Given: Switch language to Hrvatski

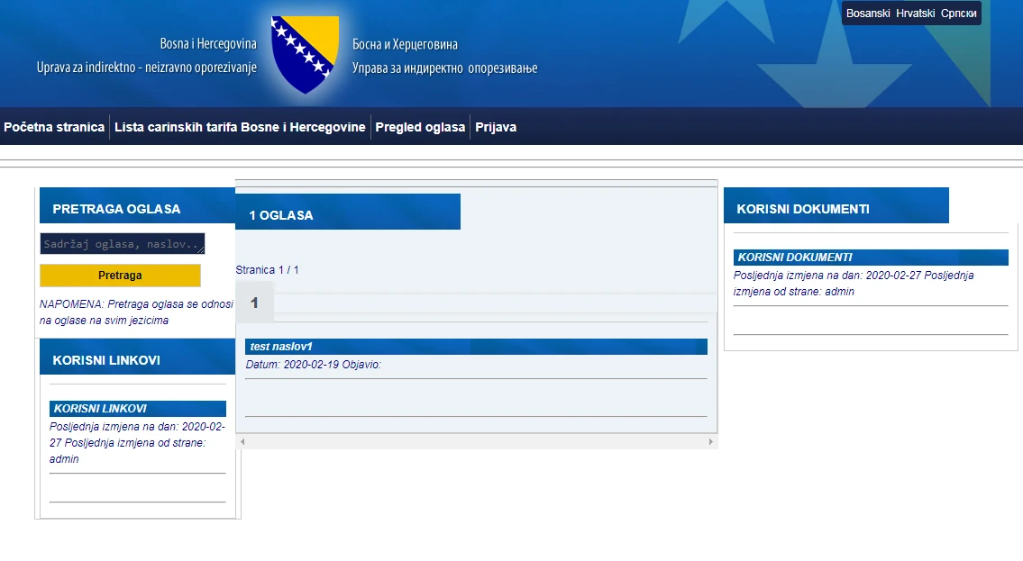Looking at the screenshot, I should pos(916,13).
